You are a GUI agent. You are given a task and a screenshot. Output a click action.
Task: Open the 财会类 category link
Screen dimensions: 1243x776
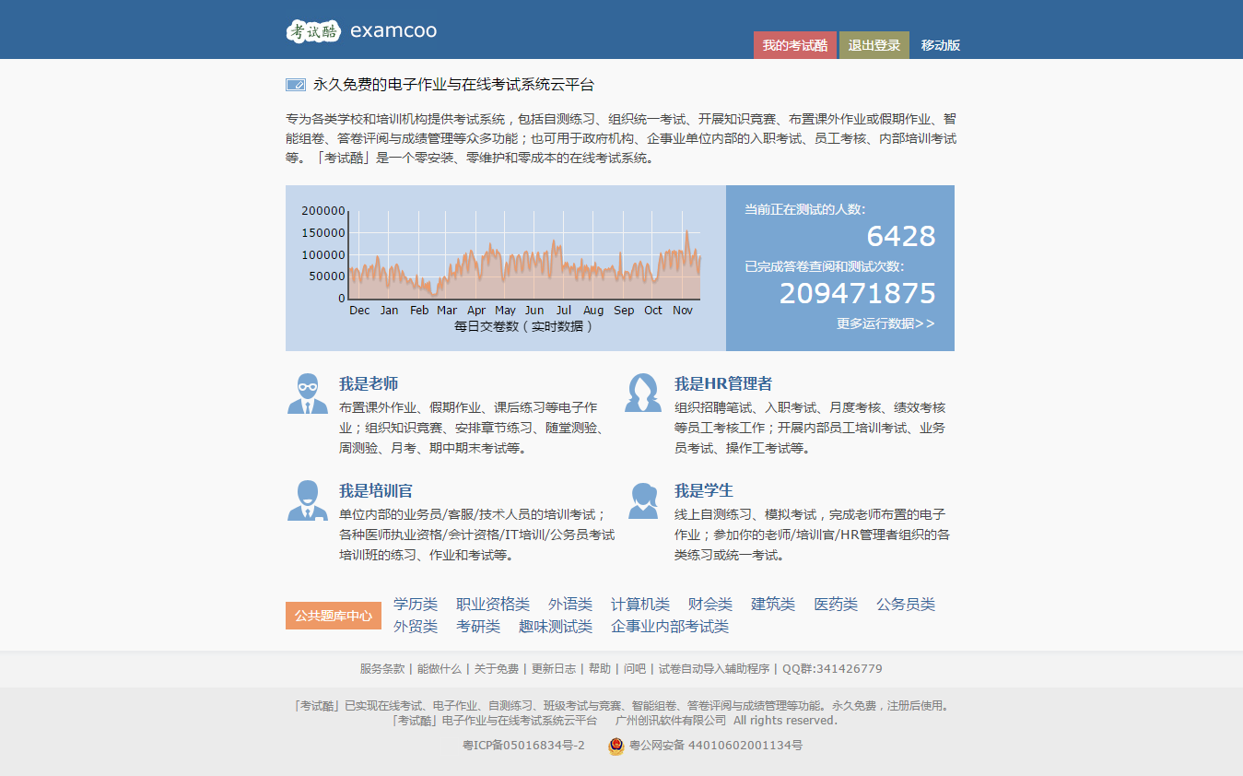coord(710,605)
